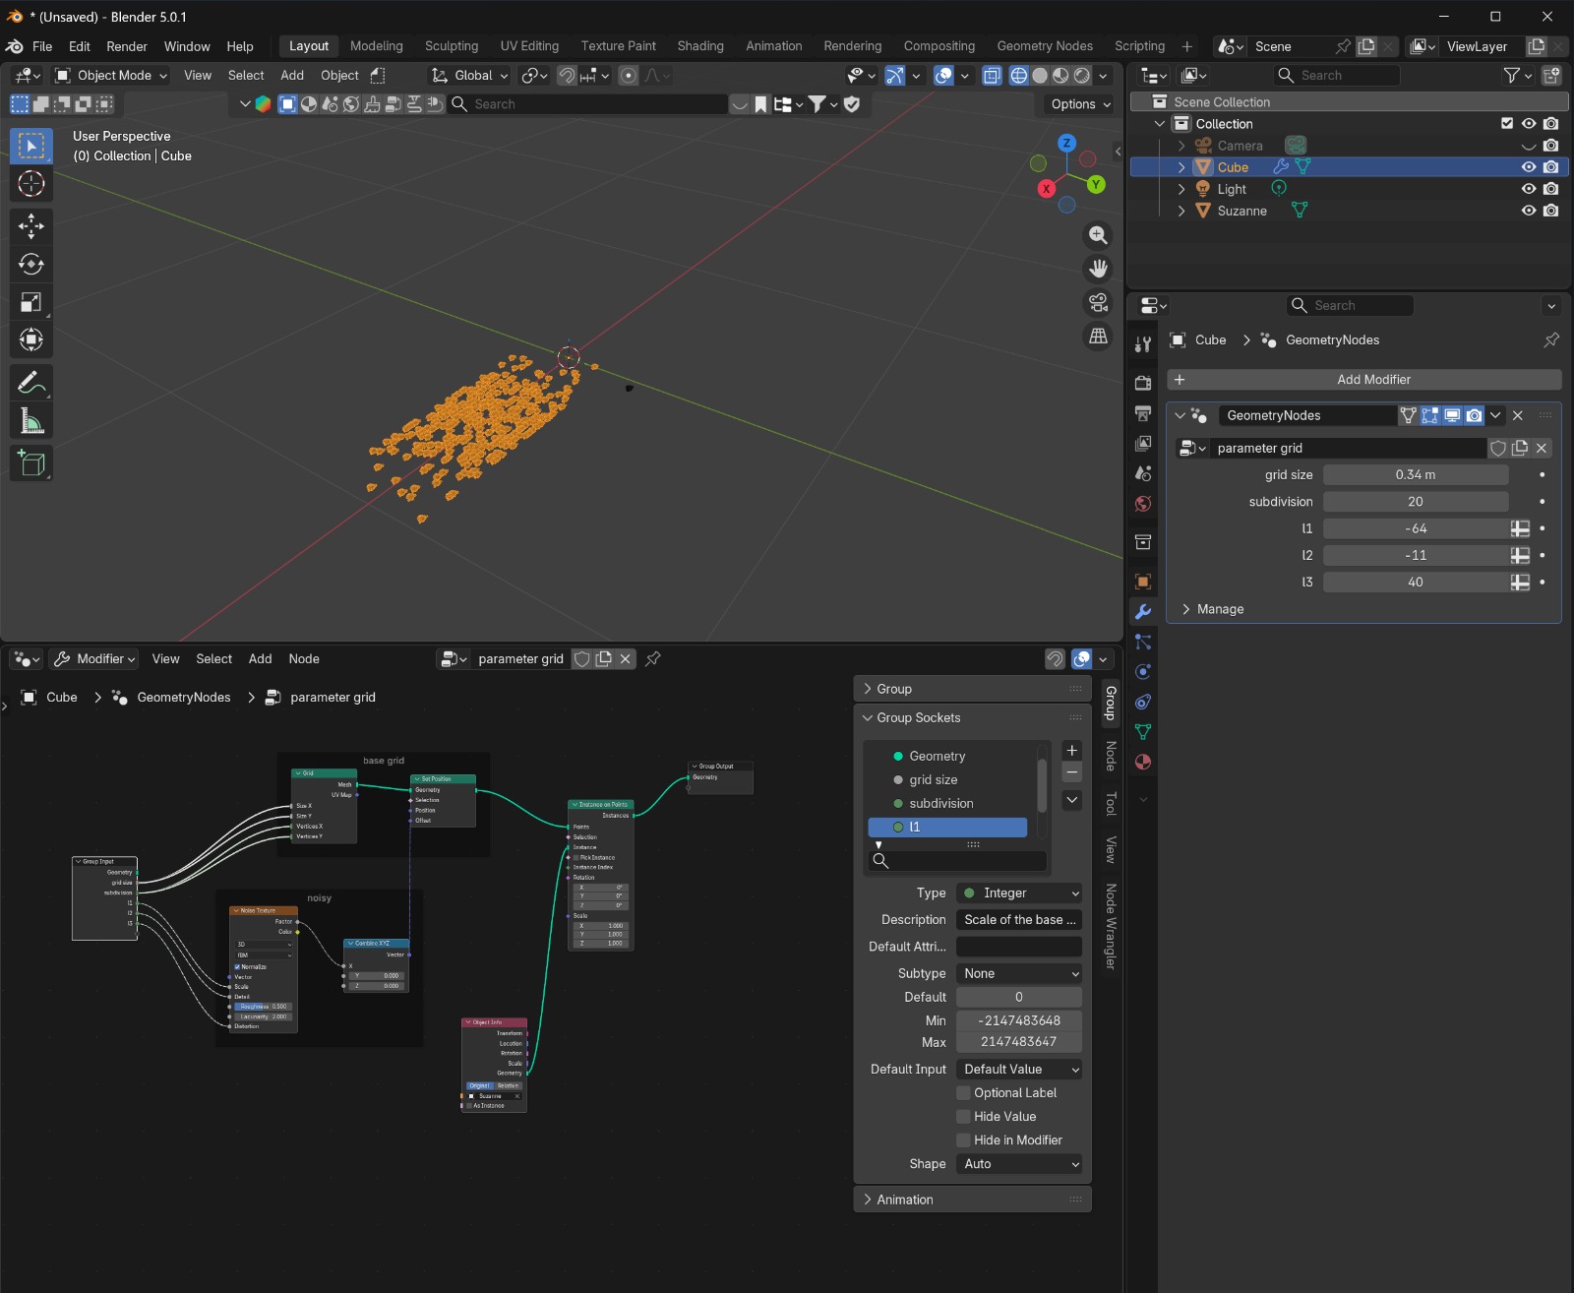Check the Hide in Modifier option
Viewport: 1574px width, 1293px height.
coord(964,1140)
